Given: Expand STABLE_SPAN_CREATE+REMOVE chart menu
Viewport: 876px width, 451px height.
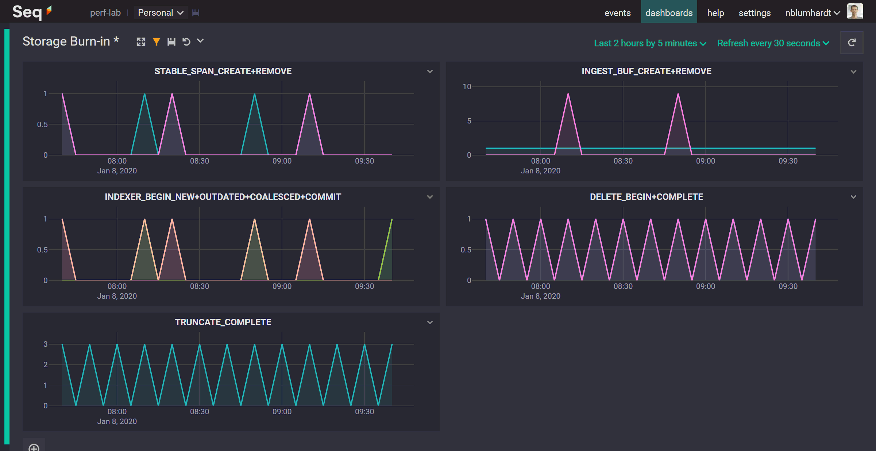Looking at the screenshot, I should point(430,72).
